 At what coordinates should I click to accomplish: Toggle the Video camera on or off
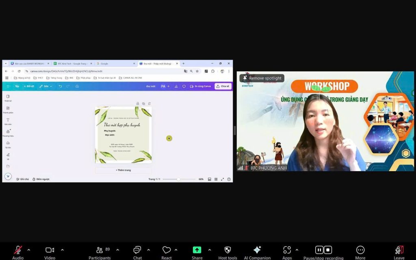coord(50,250)
